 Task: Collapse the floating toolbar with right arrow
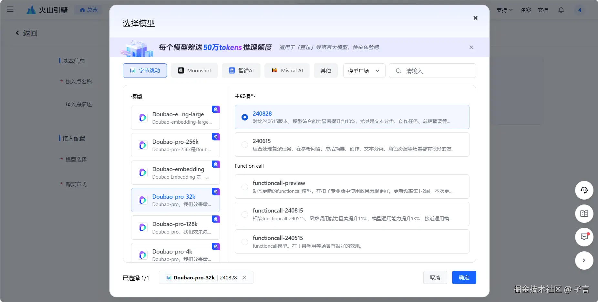584,260
